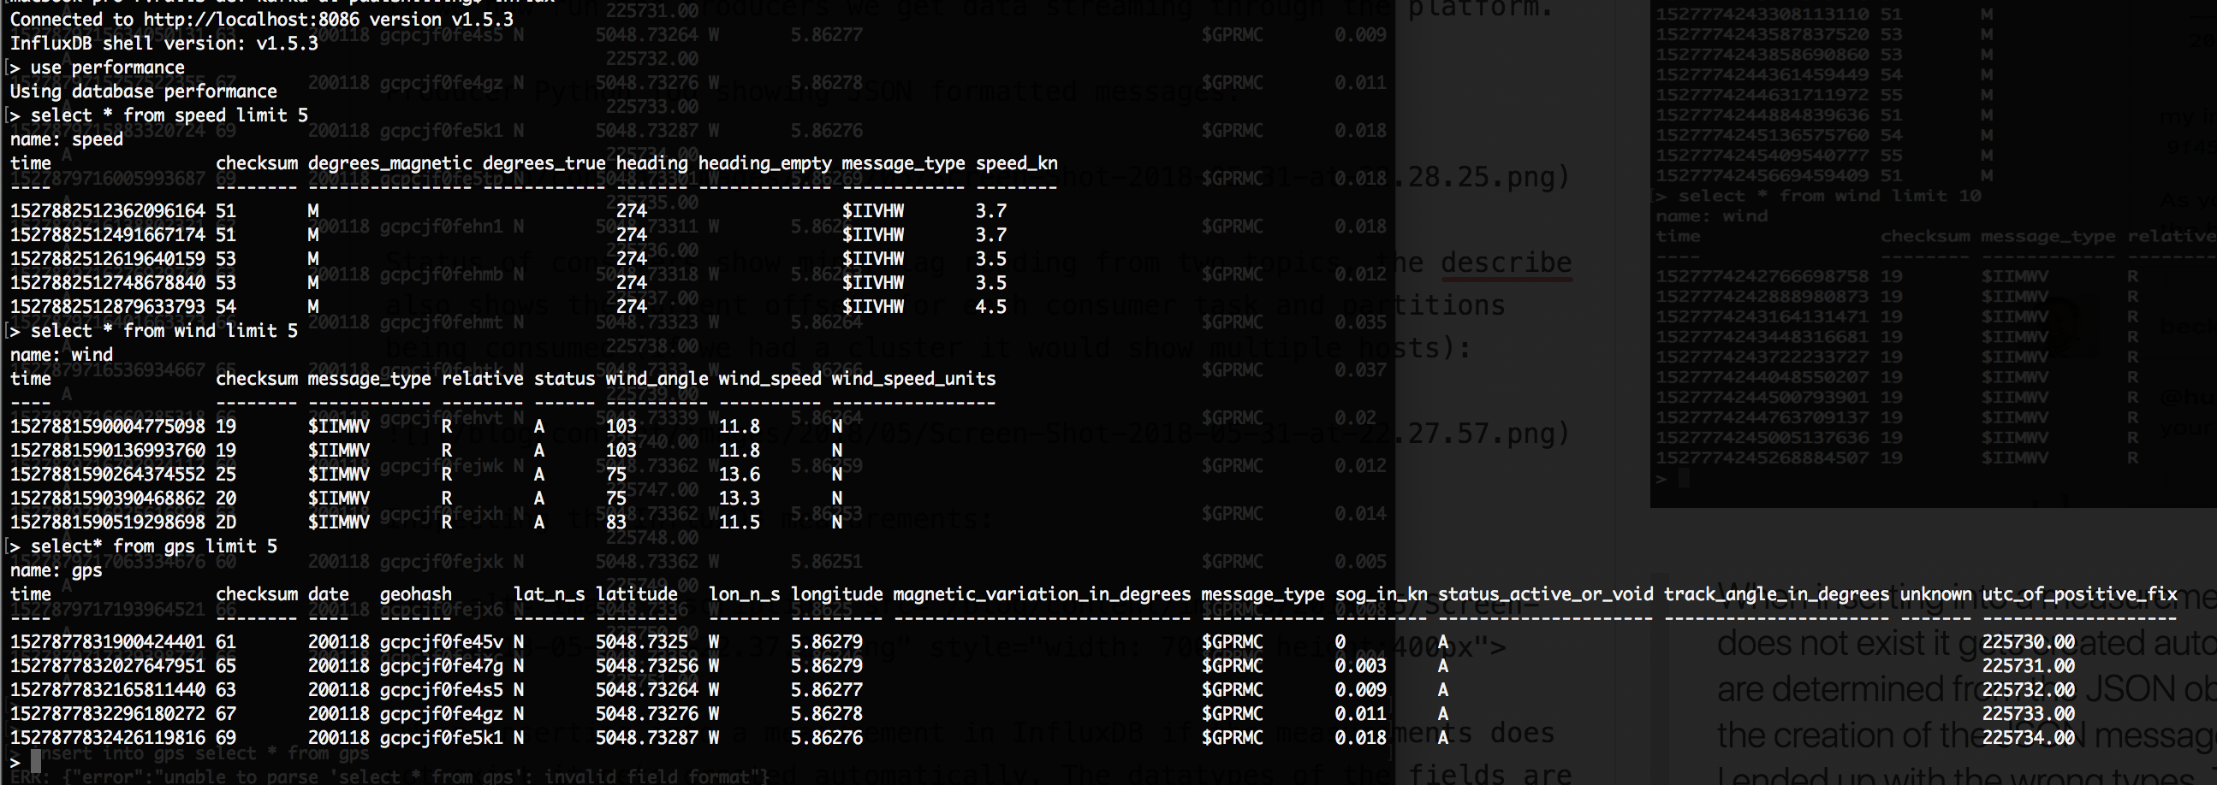Click the 4.5 speed_kn value
This screenshot has height=785, width=2217.
point(990,307)
